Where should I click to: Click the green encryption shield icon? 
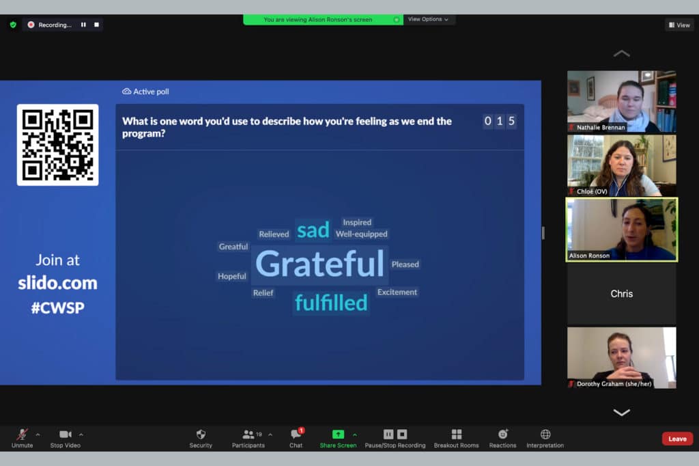click(x=12, y=25)
